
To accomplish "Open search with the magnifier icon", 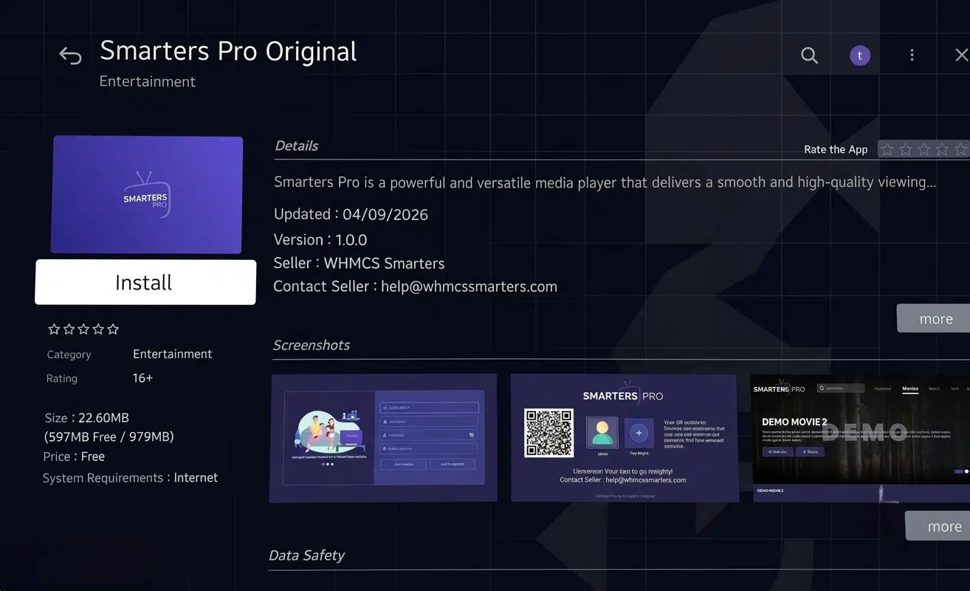I will [x=809, y=55].
